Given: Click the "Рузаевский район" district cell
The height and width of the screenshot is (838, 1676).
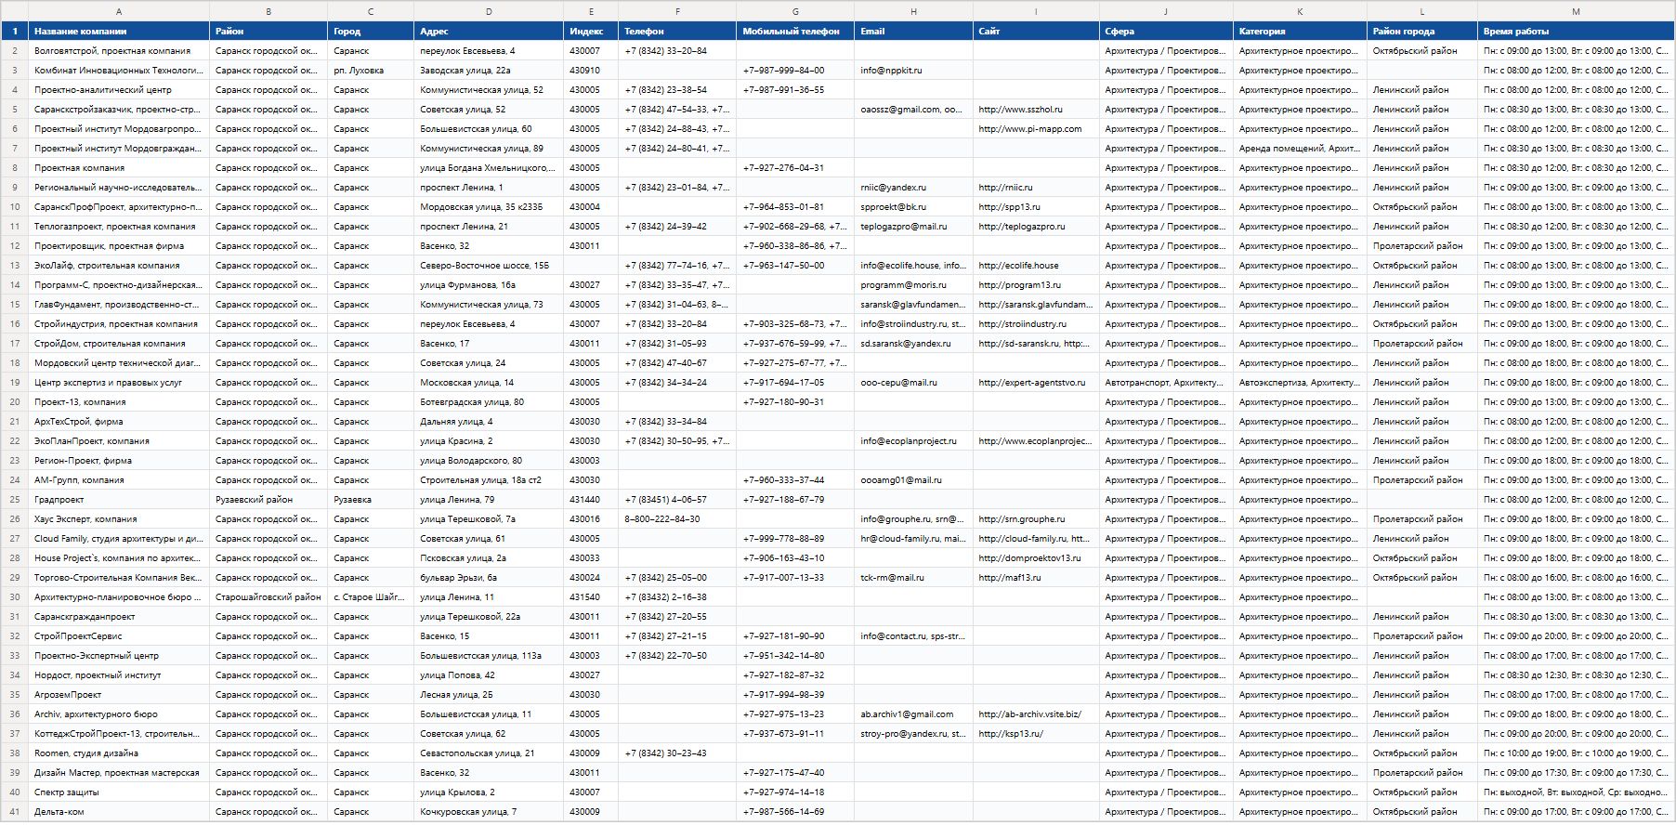Looking at the screenshot, I should 268,500.
